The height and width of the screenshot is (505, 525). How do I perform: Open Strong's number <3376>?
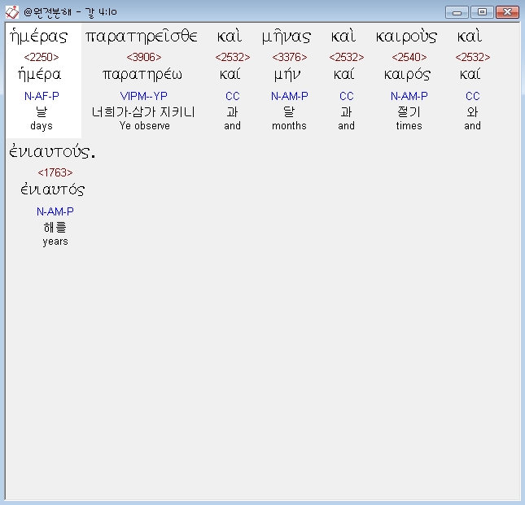290,57
